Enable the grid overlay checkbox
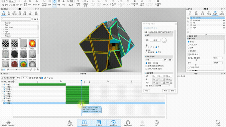This screenshot has width=226, height=127. coord(188,67)
